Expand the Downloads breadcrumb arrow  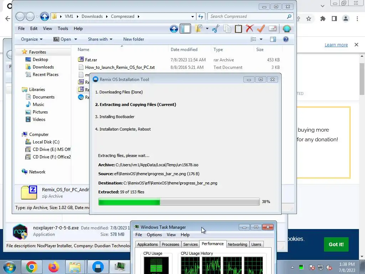[x=107, y=16]
